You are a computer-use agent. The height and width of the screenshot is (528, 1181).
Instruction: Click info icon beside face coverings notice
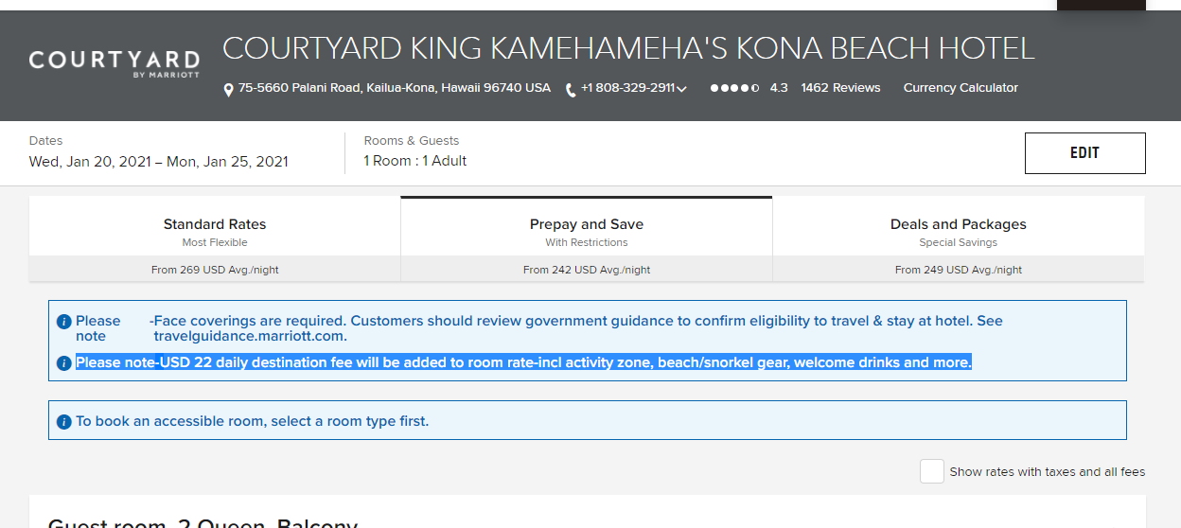[64, 322]
